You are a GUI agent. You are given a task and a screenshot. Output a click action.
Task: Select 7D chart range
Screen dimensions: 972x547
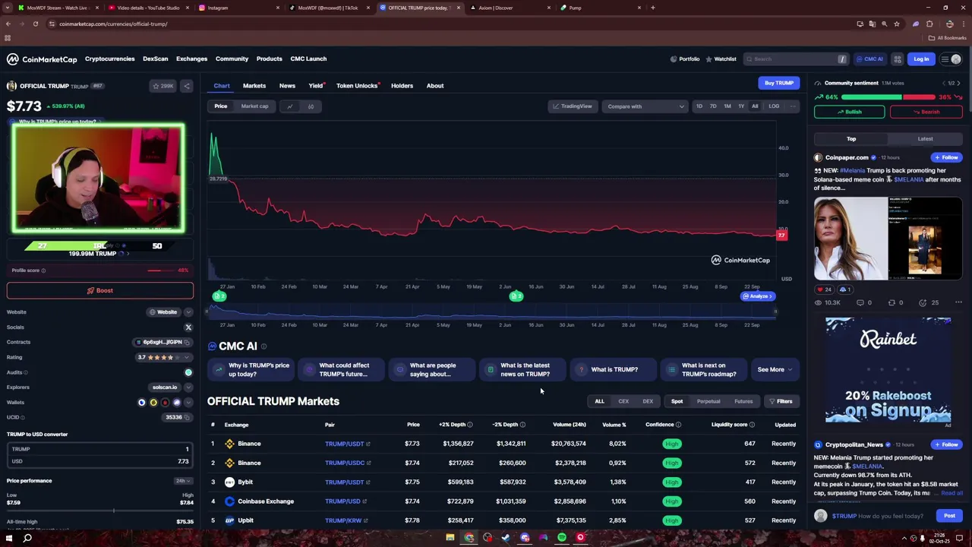[x=713, y=106]
